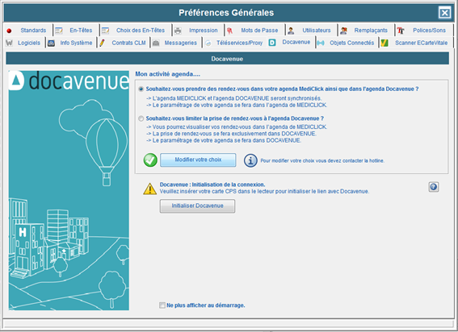Open the Choix des En-Têtes tab
The image size is (458, 332).
(x=141, y=31)
